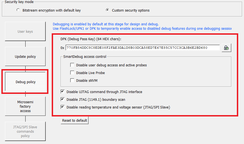Uncheck Disable UJTAG command through JTAG interface
244x144 pixels.
tap(63, 92)
